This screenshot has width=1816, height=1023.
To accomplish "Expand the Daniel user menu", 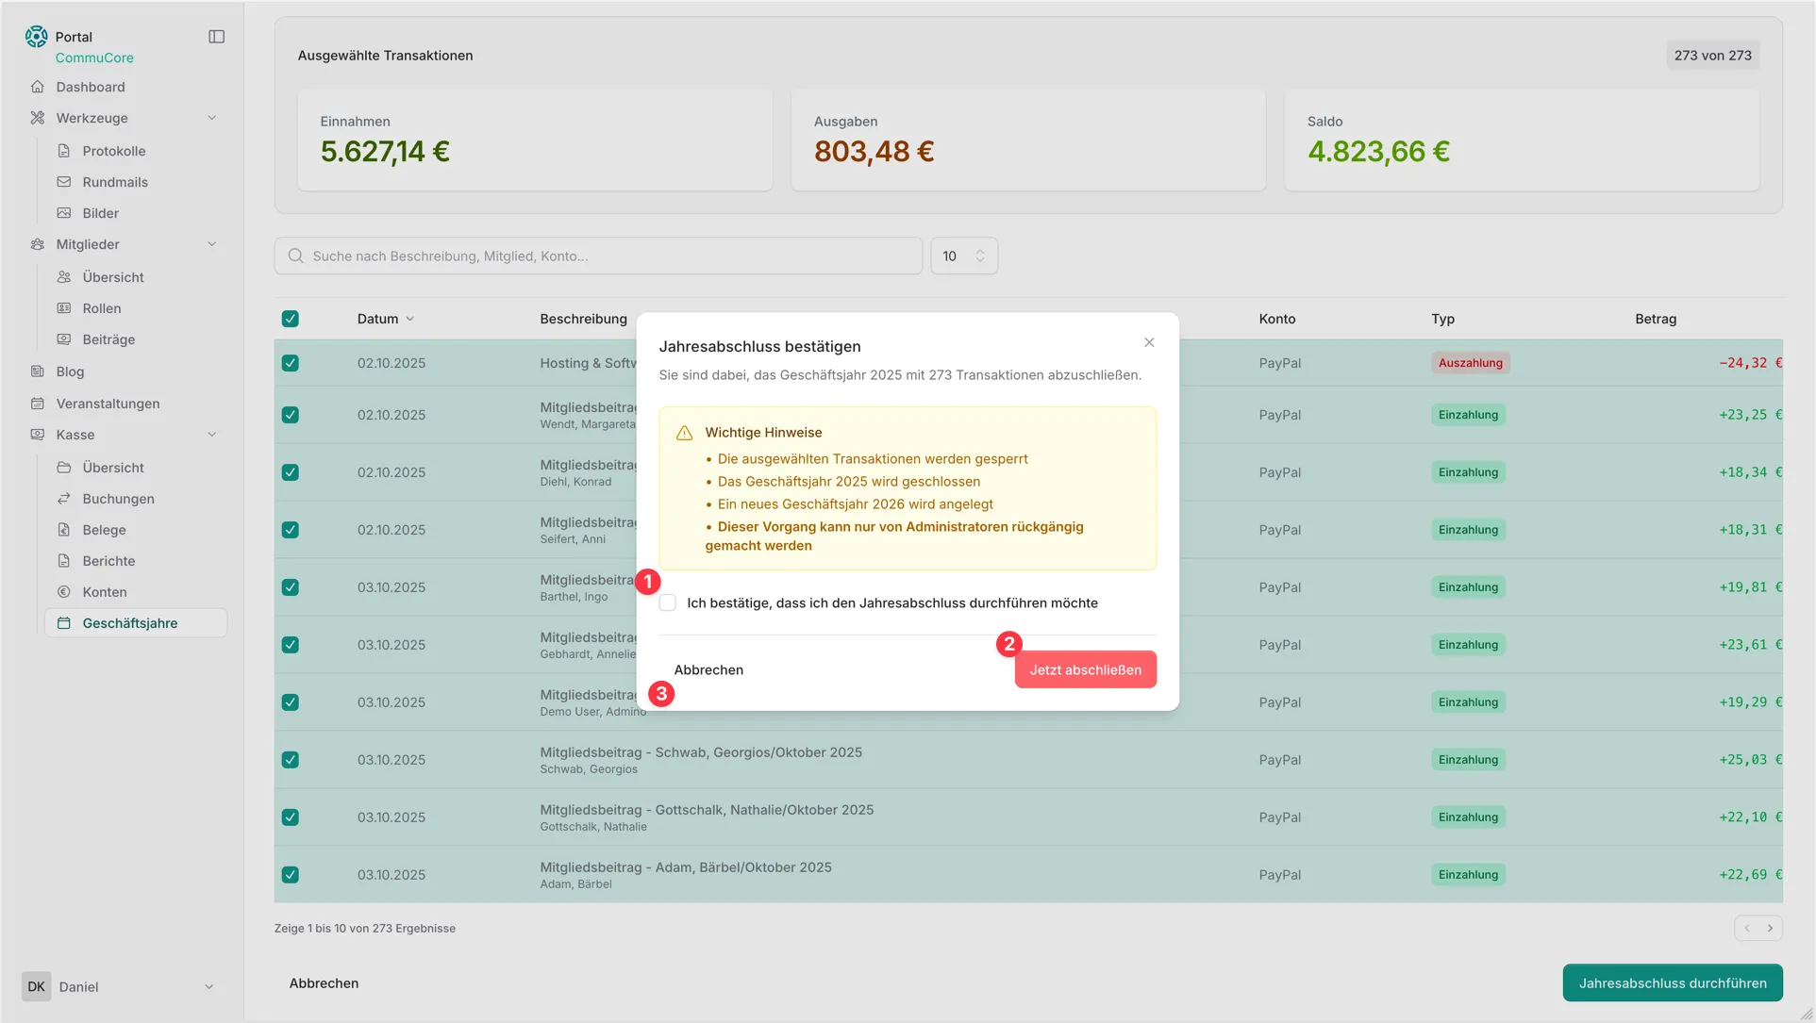I will (208, 987).
